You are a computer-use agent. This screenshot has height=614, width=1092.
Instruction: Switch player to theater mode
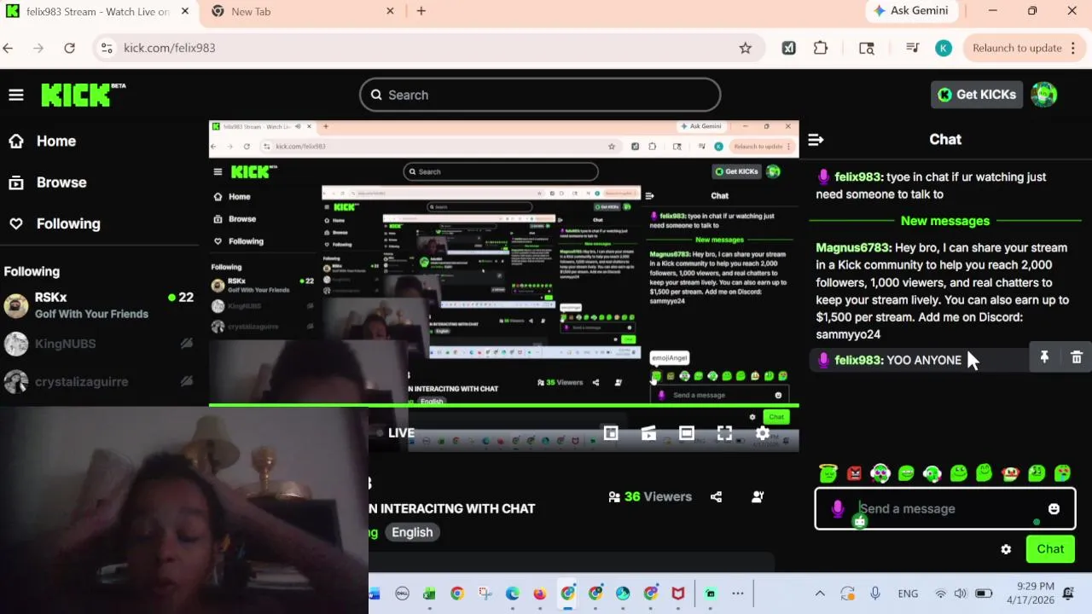(x=687, y=433)
